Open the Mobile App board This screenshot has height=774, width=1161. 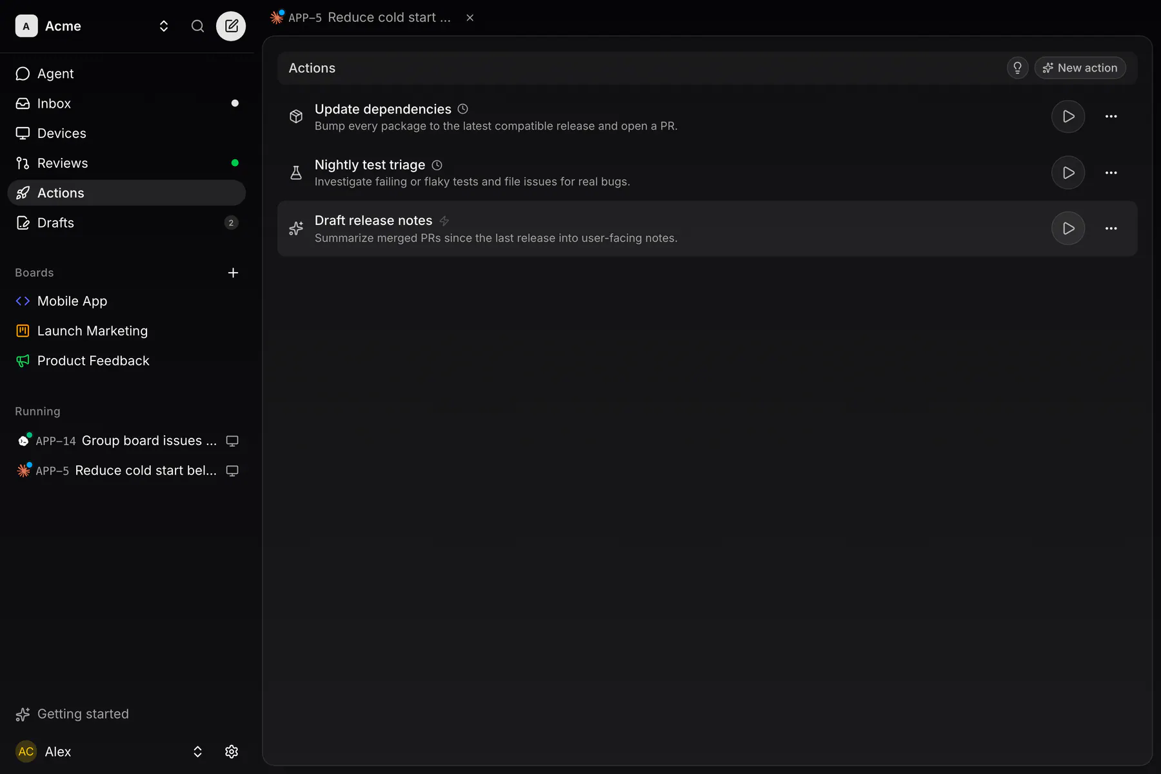tap(126, 301)
